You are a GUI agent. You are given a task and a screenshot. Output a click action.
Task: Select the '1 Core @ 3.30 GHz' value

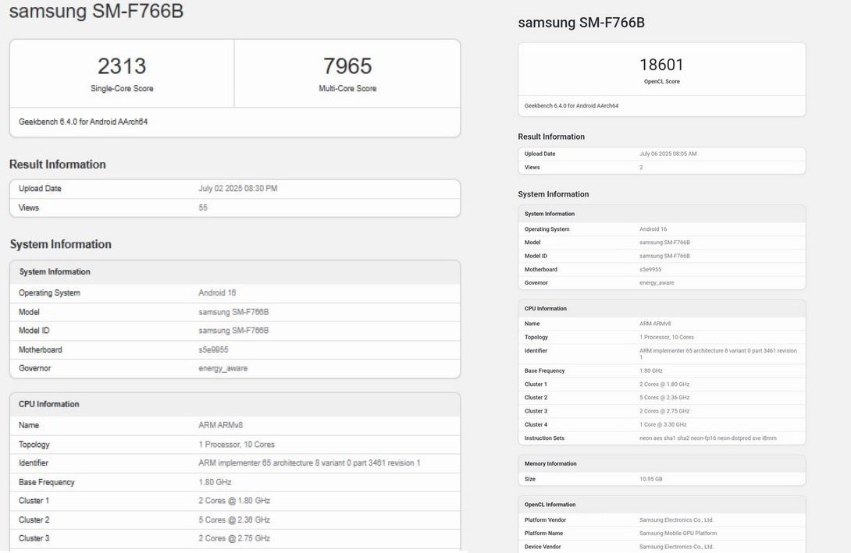[663, 424]
